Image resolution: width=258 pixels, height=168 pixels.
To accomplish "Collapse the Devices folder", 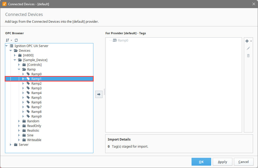I will coord(10,51).
